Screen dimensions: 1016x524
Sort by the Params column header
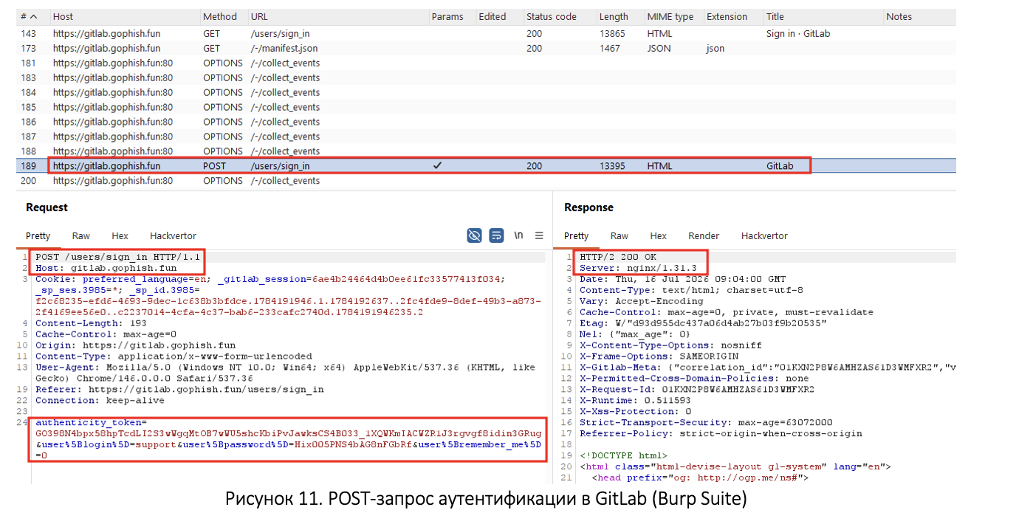[452, 16]
